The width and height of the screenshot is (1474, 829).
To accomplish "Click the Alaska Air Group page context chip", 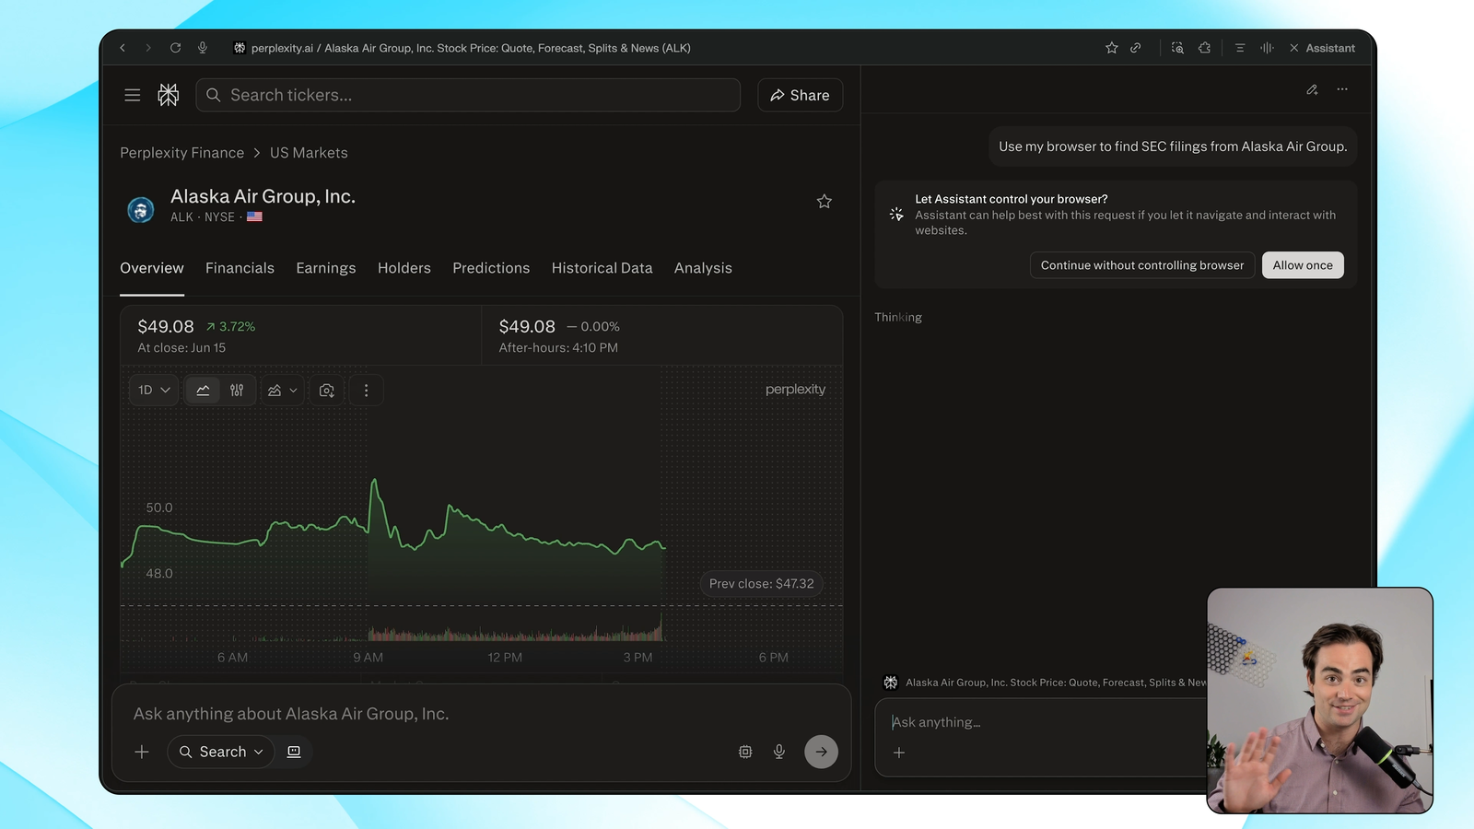I will coord(1045,683).
